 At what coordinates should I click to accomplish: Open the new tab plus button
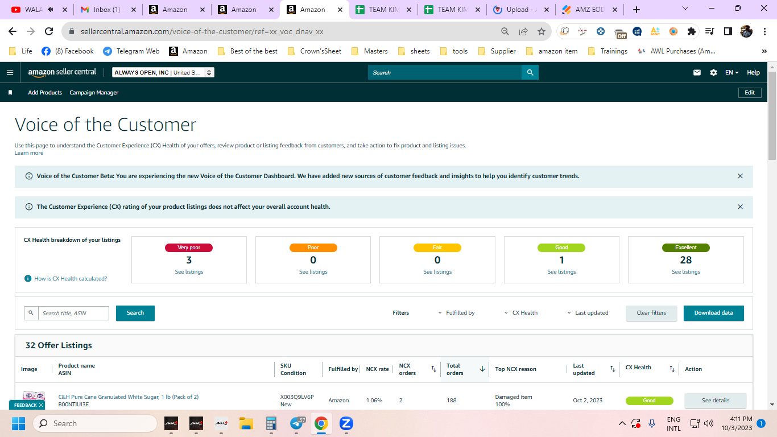point(637,10)
